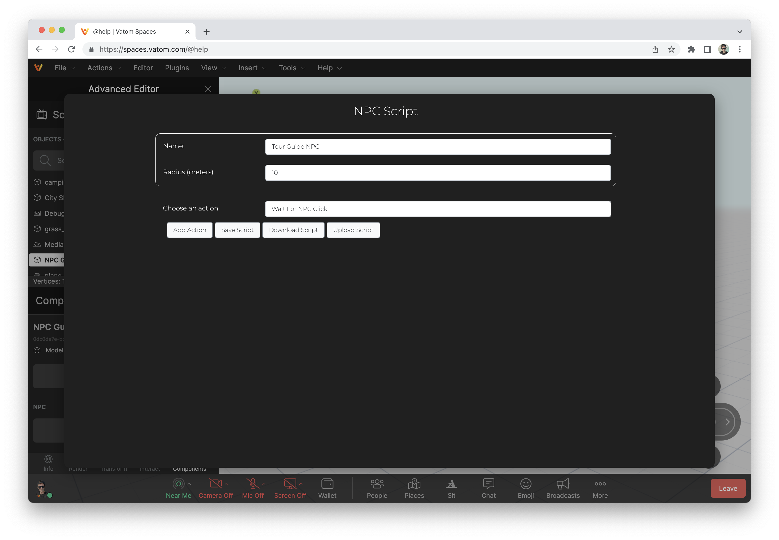Open the Chrome profile avatar
Image resolution: width=779 pixels, height=540 pixels.
point(723,49)
